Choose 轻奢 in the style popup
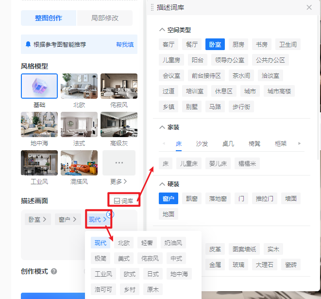This screenshot has height=299, width=321. (x=147, y=243)
